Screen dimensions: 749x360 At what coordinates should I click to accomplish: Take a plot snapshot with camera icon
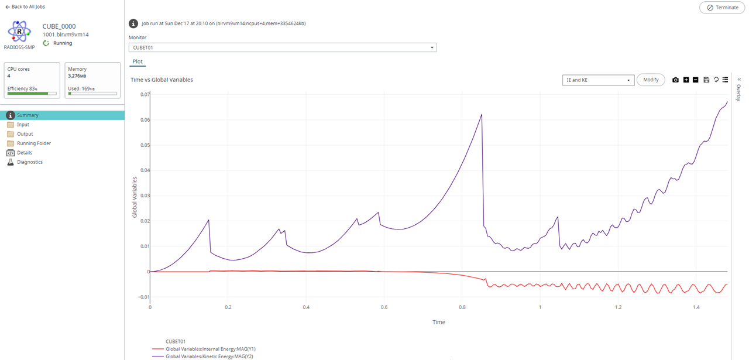[675, 80]
